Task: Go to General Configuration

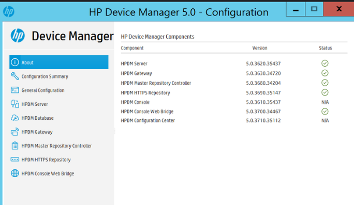Action: point(43,90)
